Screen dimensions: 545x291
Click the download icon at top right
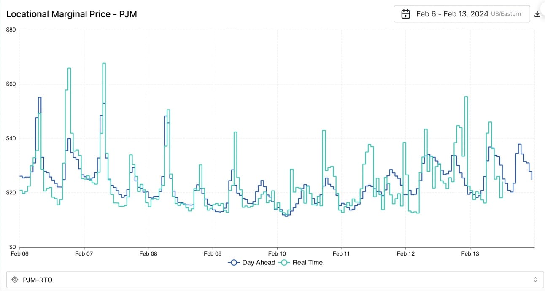[x=537, y=14]
